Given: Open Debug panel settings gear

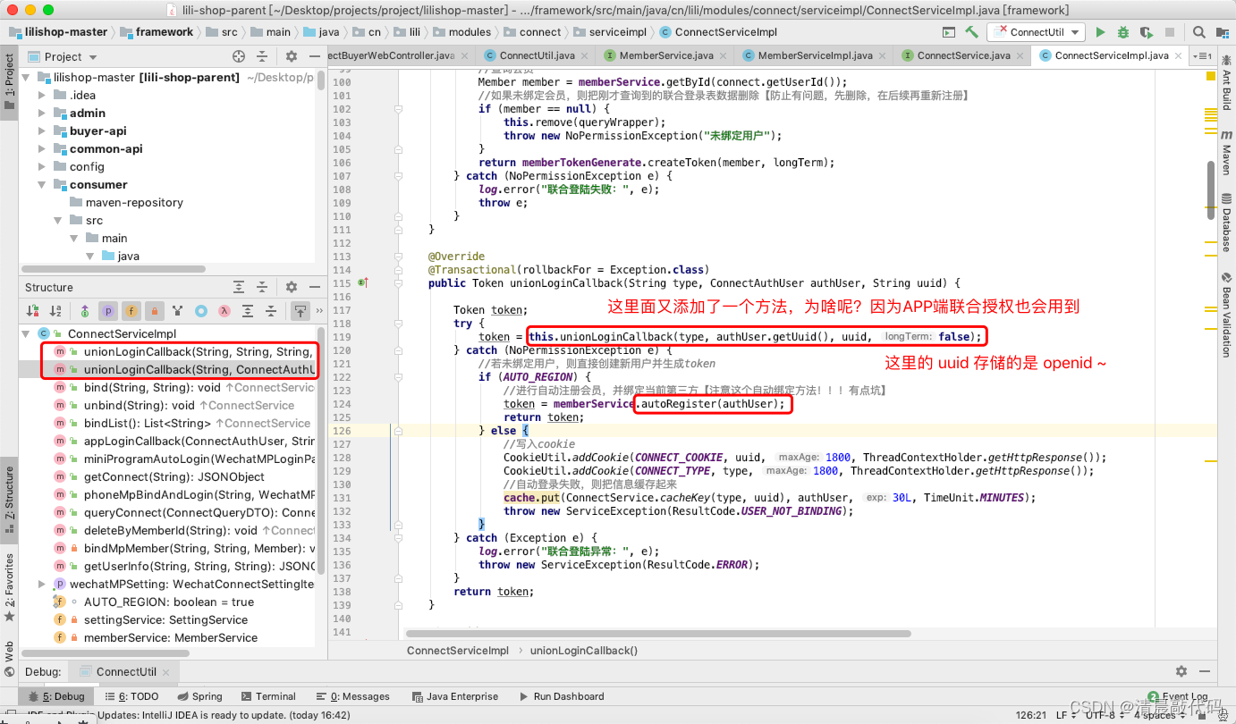Looking at the screenshot, I should point(1181,671).
